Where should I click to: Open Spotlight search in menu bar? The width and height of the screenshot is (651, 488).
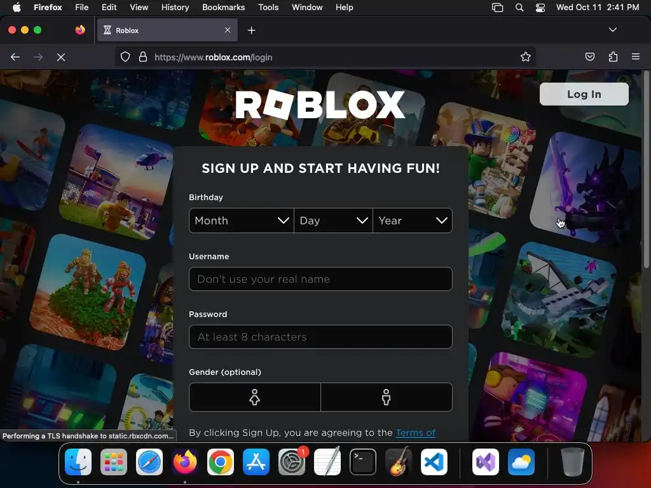click(519, 7)
